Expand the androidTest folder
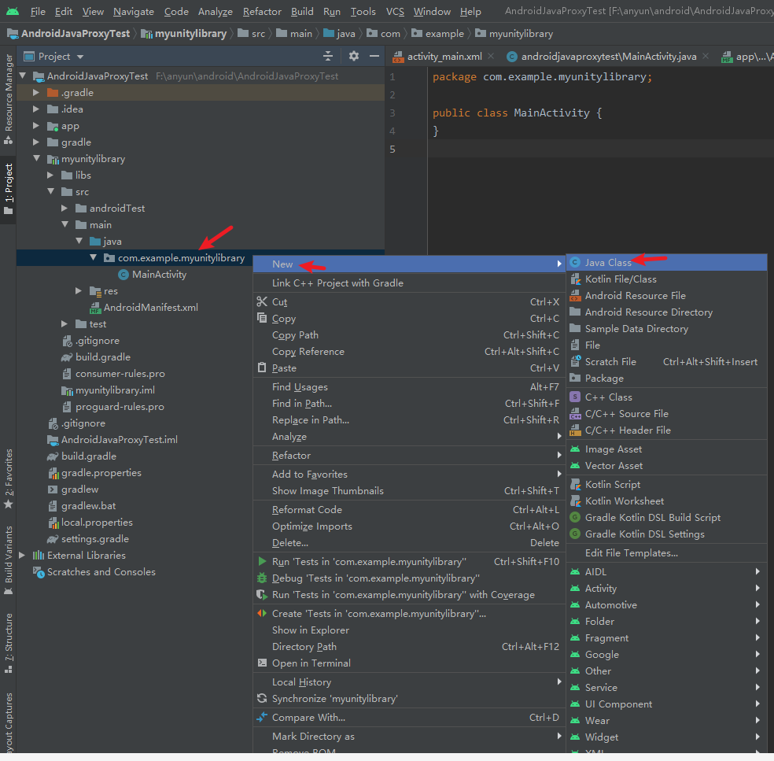The height and width of the screenshot is (761, 774). point(64,208)
